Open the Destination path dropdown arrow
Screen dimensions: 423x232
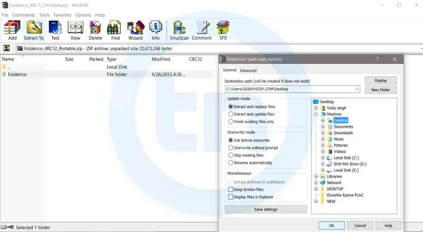point(357,89)
